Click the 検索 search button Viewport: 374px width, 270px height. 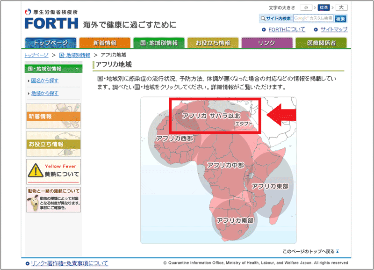point(340,19)
